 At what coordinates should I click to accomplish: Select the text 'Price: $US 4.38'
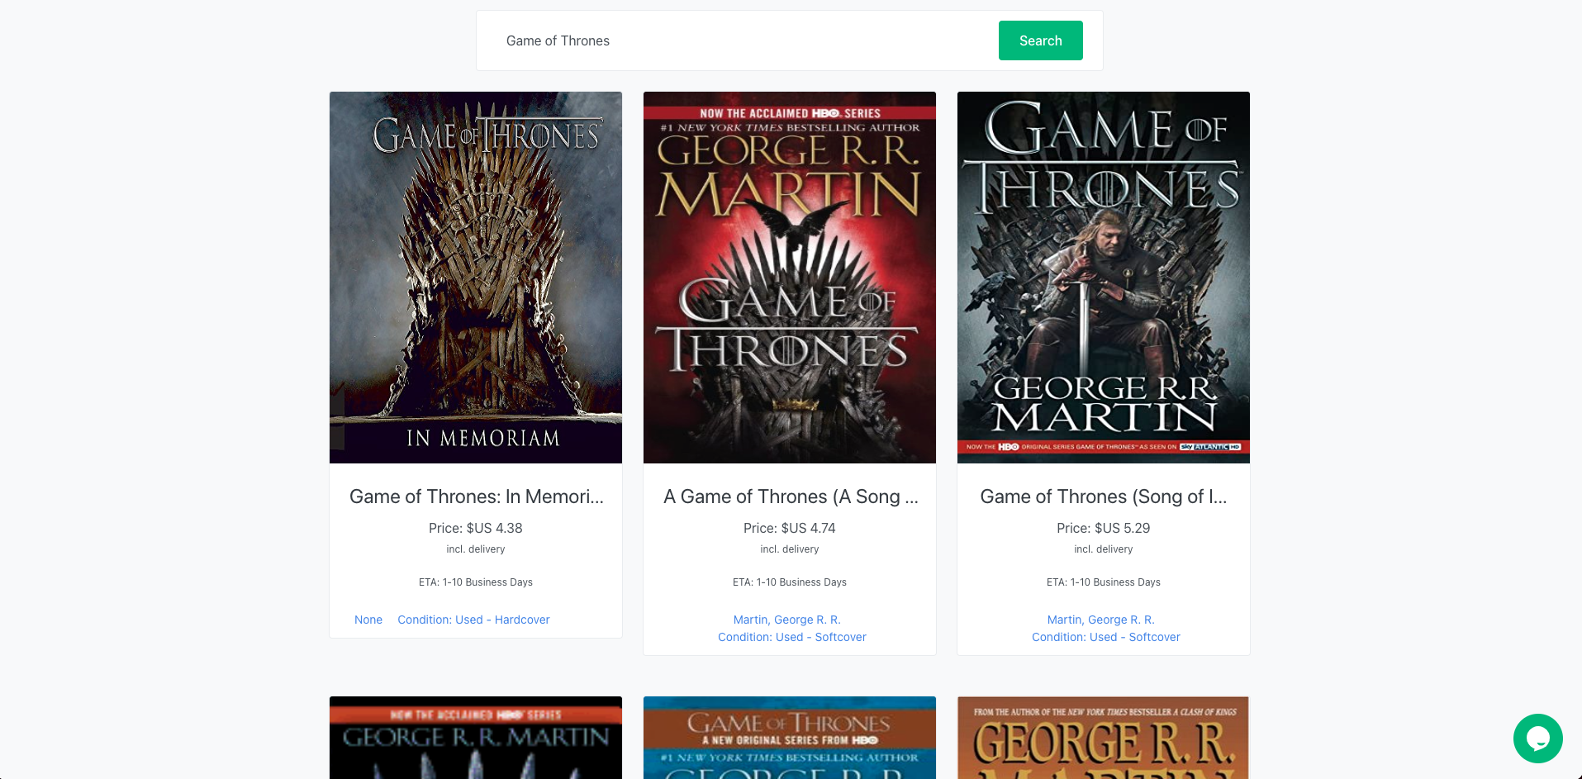[x=476, y=528]
